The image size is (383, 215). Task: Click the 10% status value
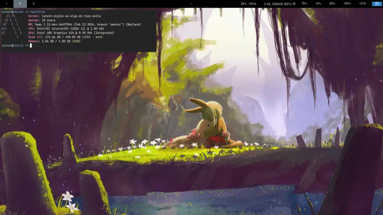coord(318,3)
